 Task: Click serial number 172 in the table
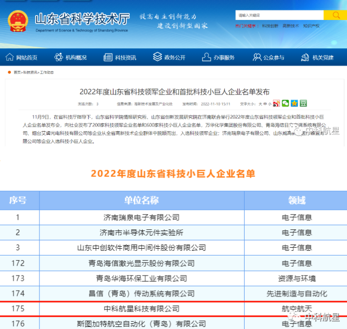point(18,263)
